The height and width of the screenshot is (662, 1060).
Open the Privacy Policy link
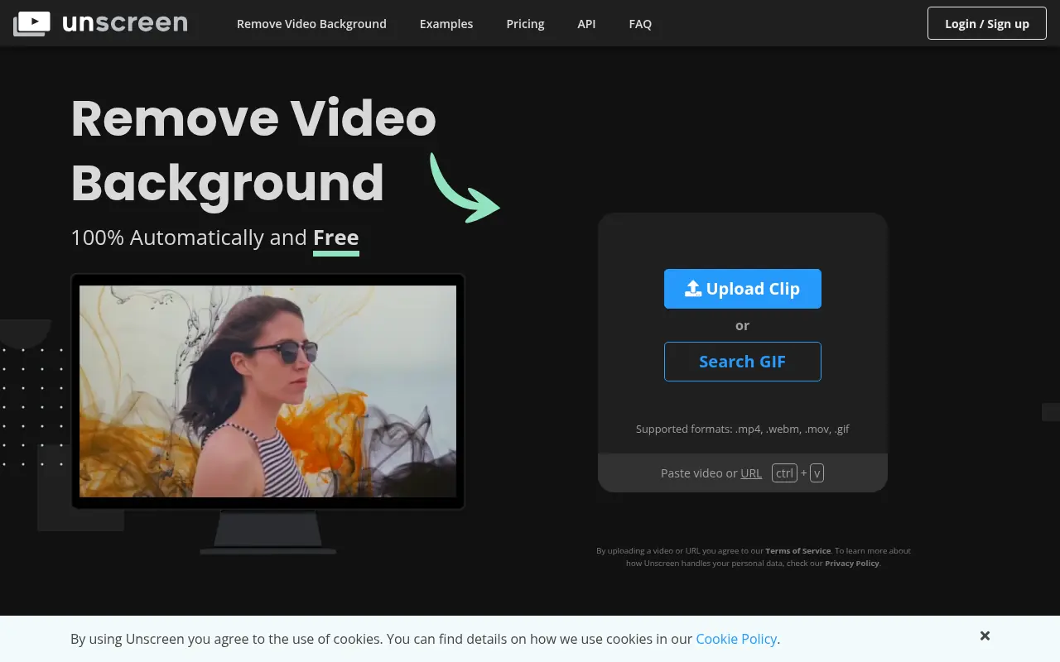[851, 563]
